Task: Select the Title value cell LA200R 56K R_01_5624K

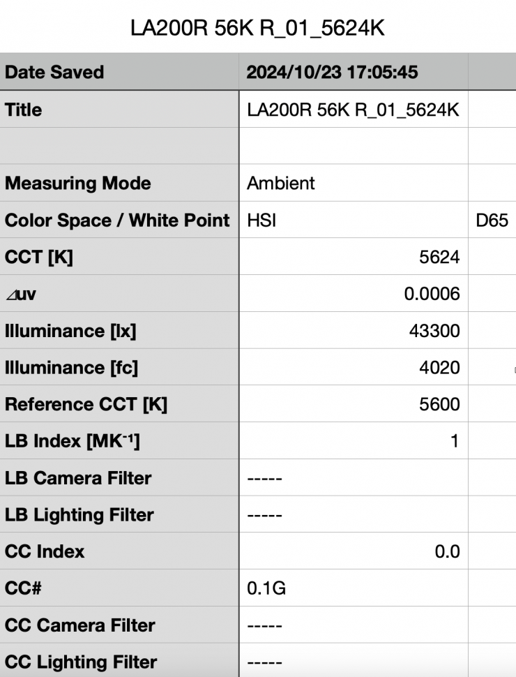Action: click(x=353, y=110)
